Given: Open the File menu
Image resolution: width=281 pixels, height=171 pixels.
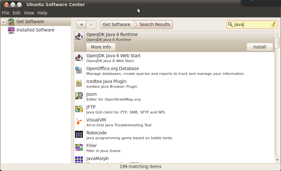Looking at the screenshot, I should point(5,13).
